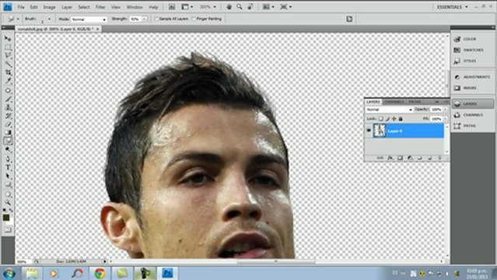Select the Rectangular Marquee tool
Screen dimensions: 497x280
(8, 47)
